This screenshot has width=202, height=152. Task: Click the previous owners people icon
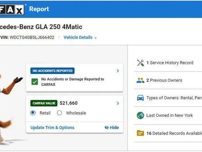[x=140, y=80]
